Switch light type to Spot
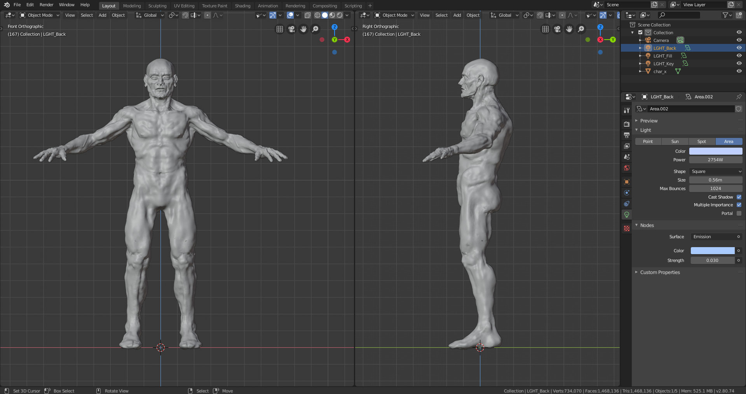This screenshot has height=394, width=746. [x=702, y=141]
